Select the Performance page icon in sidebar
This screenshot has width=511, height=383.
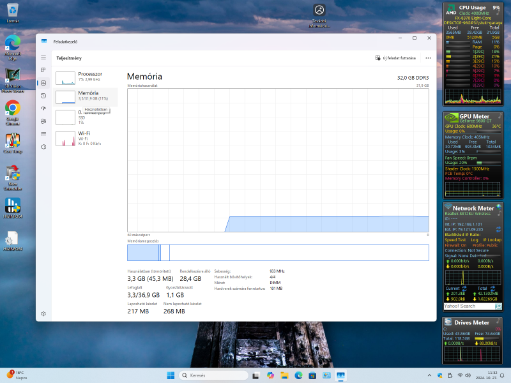point(43,83)
